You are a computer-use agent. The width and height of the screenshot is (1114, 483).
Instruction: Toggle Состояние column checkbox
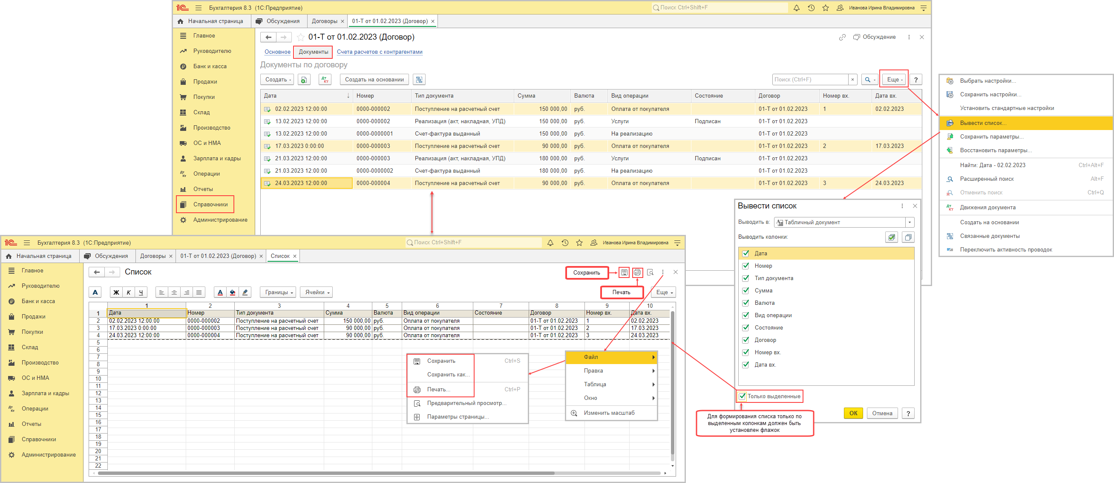pos(745,328)
